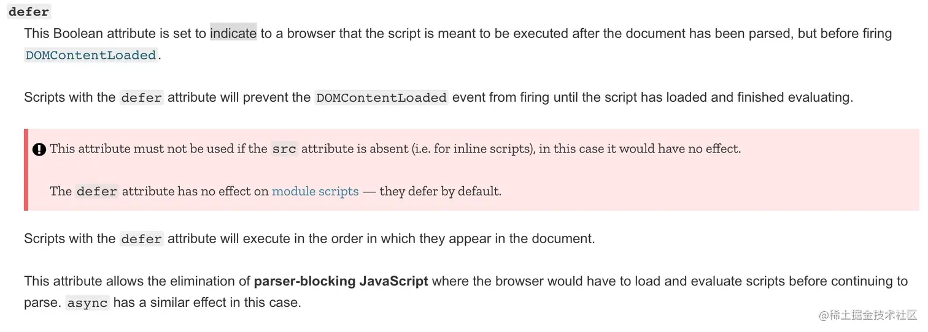The width and height of the screenshot is (928, 332).
Task: Click the exclamation warning icon
Action: pyautogui.click(x=39, y=149)
